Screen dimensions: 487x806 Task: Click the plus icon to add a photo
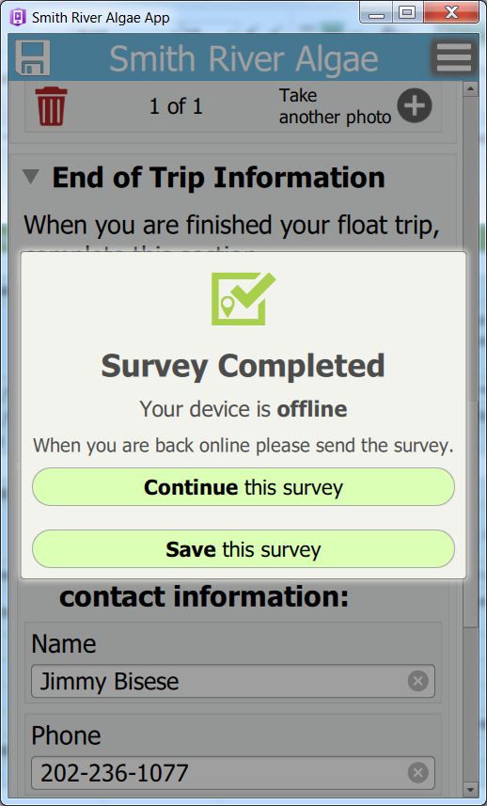414,106
